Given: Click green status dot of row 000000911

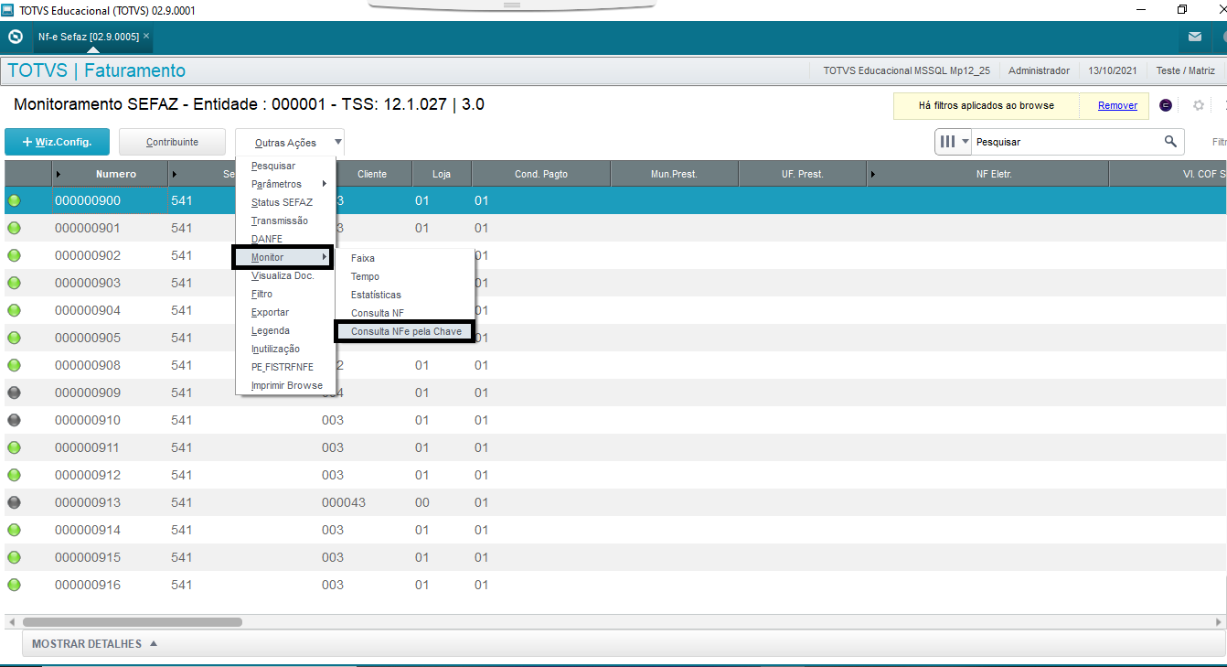Looking at the screenshot, I should click(14, 447).
